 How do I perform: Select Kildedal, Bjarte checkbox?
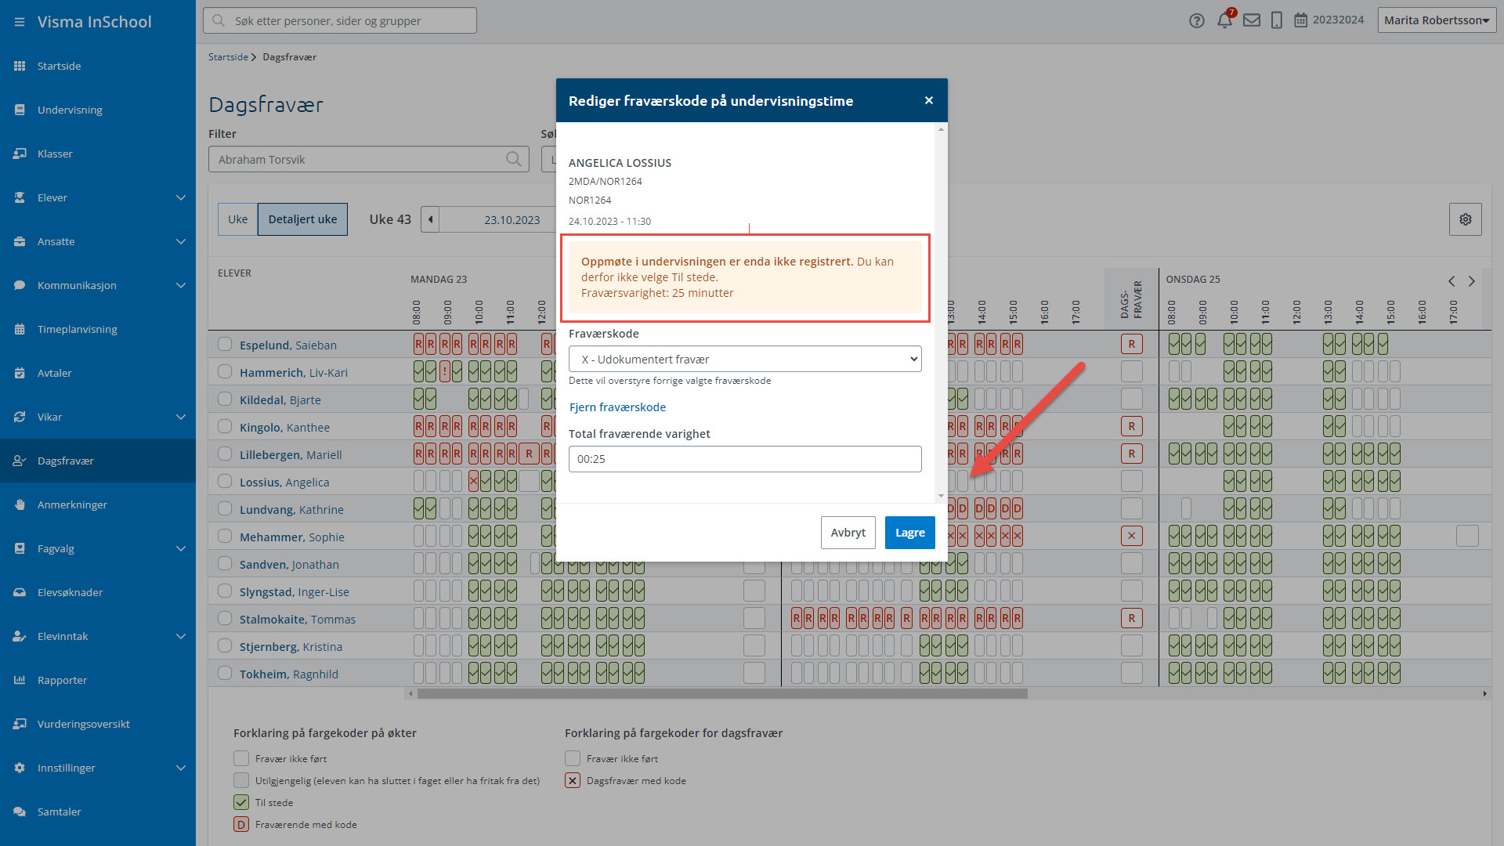[x=225, y=399]
